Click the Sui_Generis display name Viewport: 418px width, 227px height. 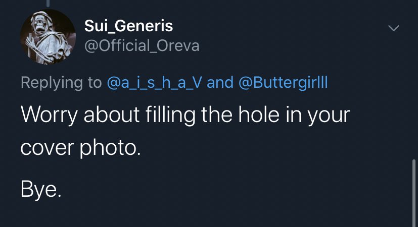point(129,26)
